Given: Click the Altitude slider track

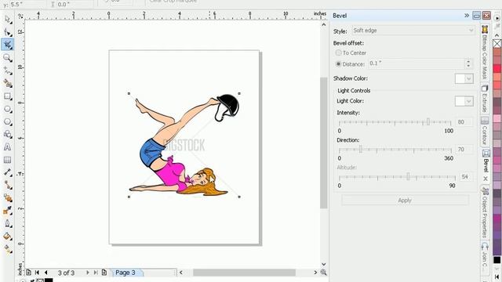Looking at the screenshot, I should (x=397, y=177).
